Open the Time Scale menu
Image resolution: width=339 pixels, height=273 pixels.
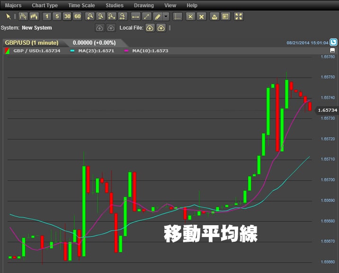pos(81,5)
